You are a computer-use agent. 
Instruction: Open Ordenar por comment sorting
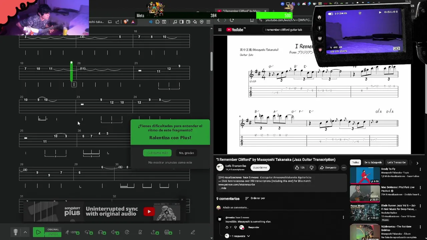click(x=255, y=198)
